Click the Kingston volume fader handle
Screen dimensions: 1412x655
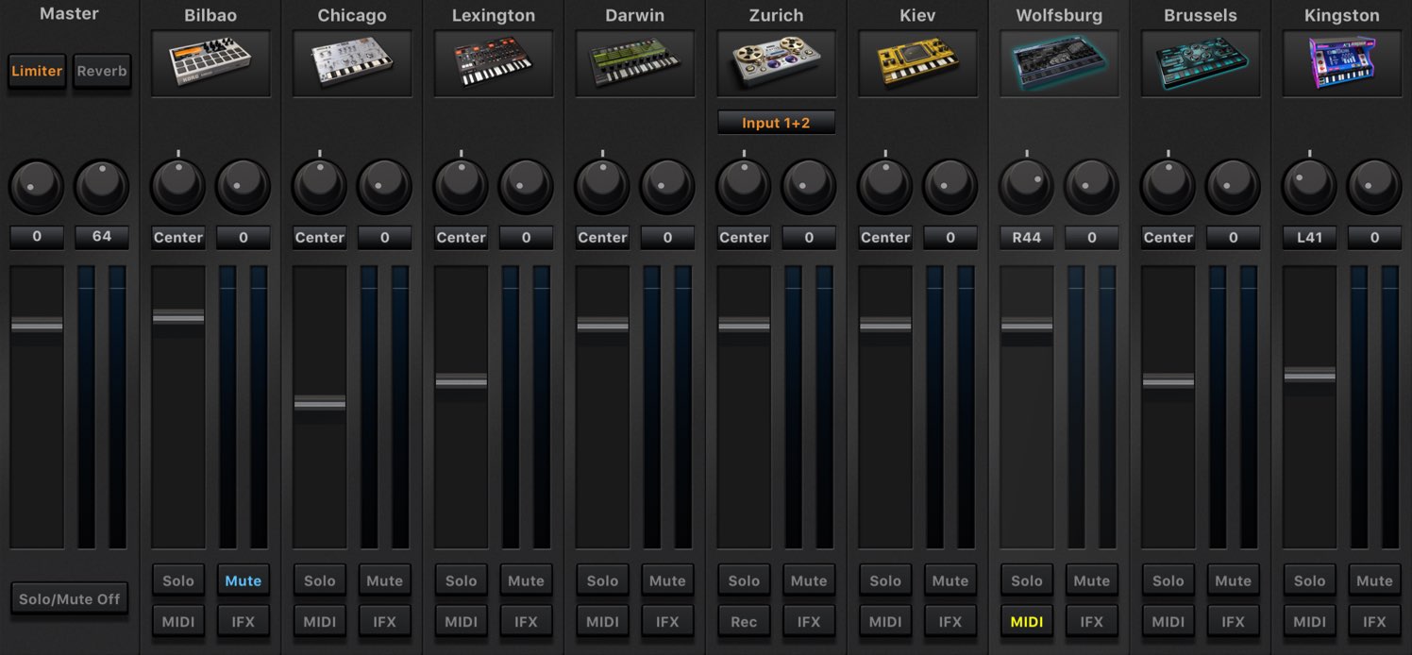(x=1310, y=376)
